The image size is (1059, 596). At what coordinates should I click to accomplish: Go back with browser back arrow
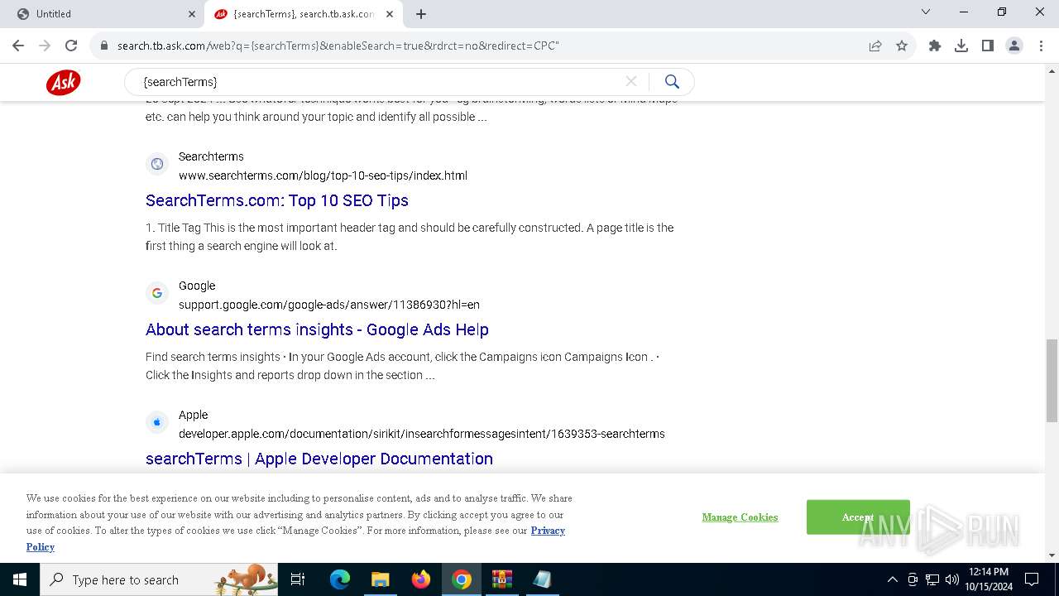(x=18, y=46)
